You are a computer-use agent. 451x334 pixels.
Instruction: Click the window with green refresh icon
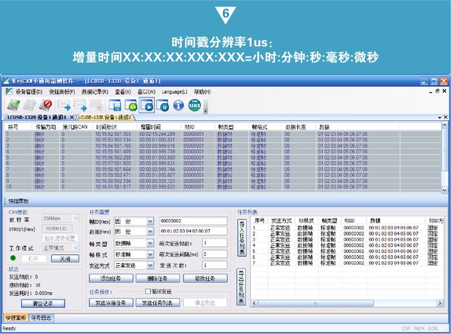click(x=131, y=105)
